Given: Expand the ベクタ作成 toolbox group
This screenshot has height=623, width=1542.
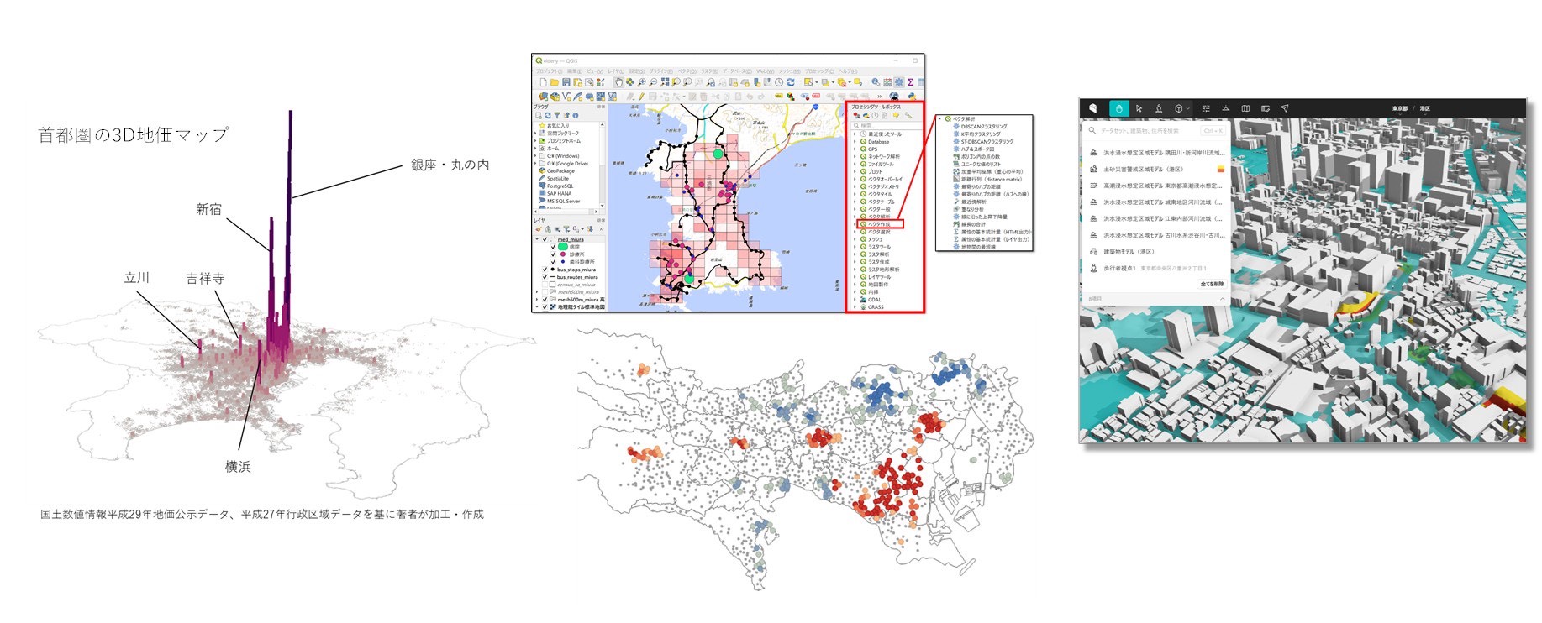Looking at the screenshot, I should [x=855, y=224].
